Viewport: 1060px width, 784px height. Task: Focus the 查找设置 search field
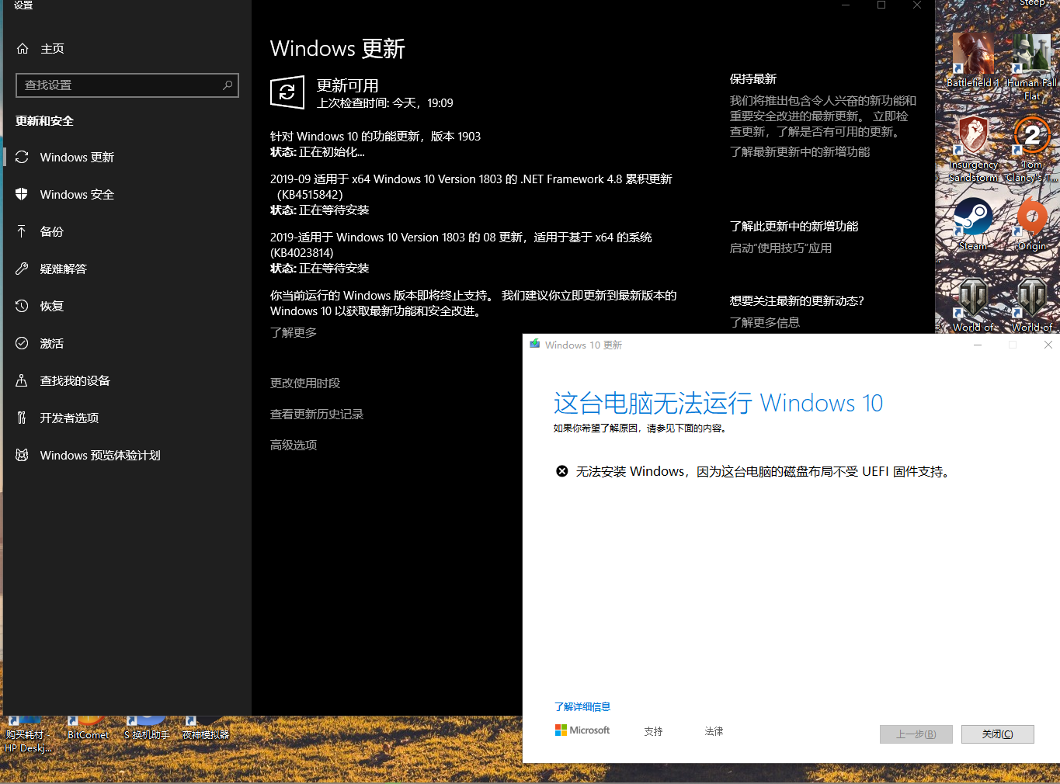[127, 85]
